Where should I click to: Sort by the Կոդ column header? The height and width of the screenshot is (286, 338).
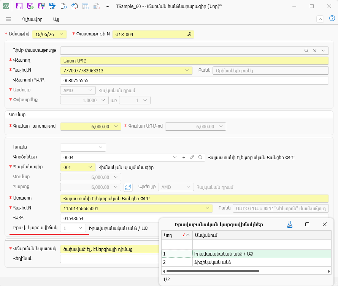point(177,235)
